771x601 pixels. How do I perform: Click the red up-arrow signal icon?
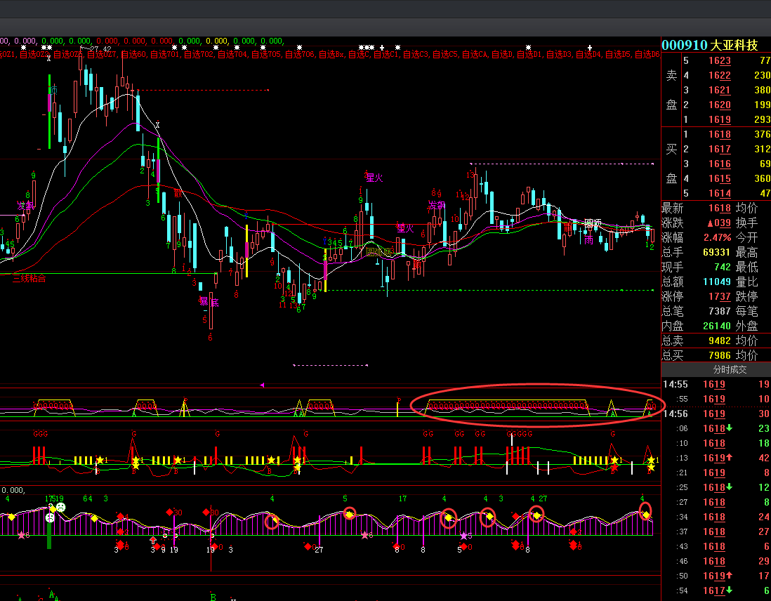pyautogui.click(x=153, y=540)
